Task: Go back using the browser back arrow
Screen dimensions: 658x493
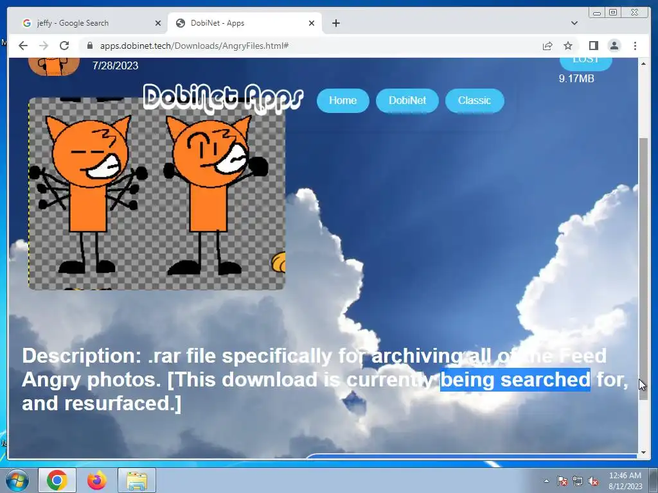Action: tap(23, 46)
